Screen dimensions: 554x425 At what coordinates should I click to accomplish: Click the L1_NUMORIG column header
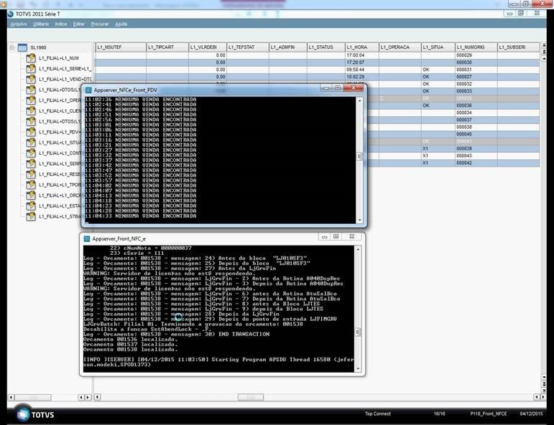click(x=476, y=47)
